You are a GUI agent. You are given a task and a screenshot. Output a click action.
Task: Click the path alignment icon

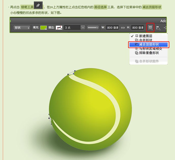click(x=158, y=28)
